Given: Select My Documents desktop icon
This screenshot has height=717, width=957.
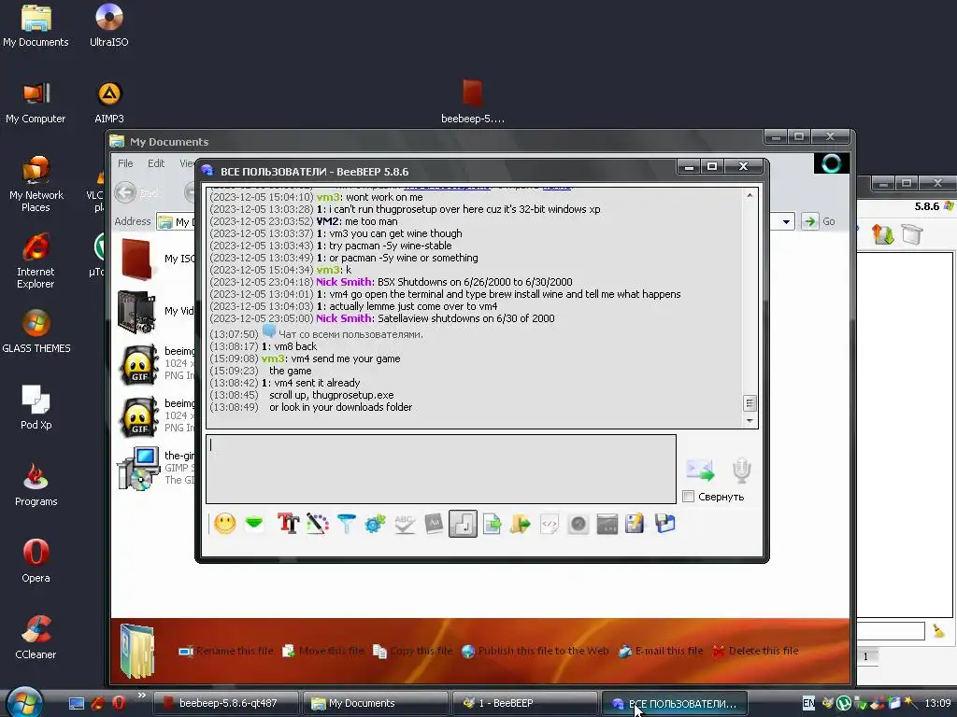Looking at the screenshot, I should pos(36,25).
